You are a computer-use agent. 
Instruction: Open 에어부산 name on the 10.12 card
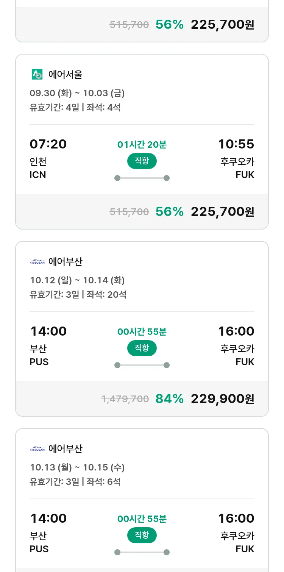tap(65, 262)
